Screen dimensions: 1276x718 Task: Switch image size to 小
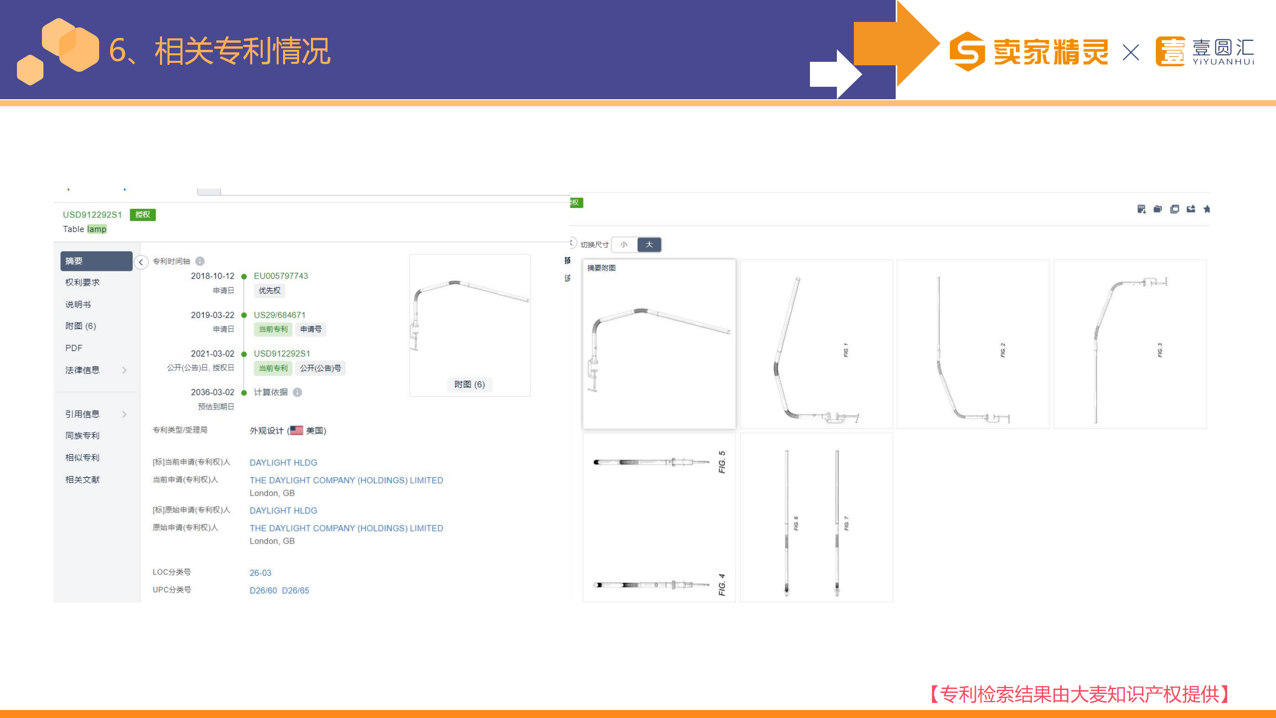point(624,244)
